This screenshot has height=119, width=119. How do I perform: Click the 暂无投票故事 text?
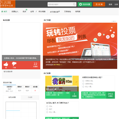(x=8, y=72)
